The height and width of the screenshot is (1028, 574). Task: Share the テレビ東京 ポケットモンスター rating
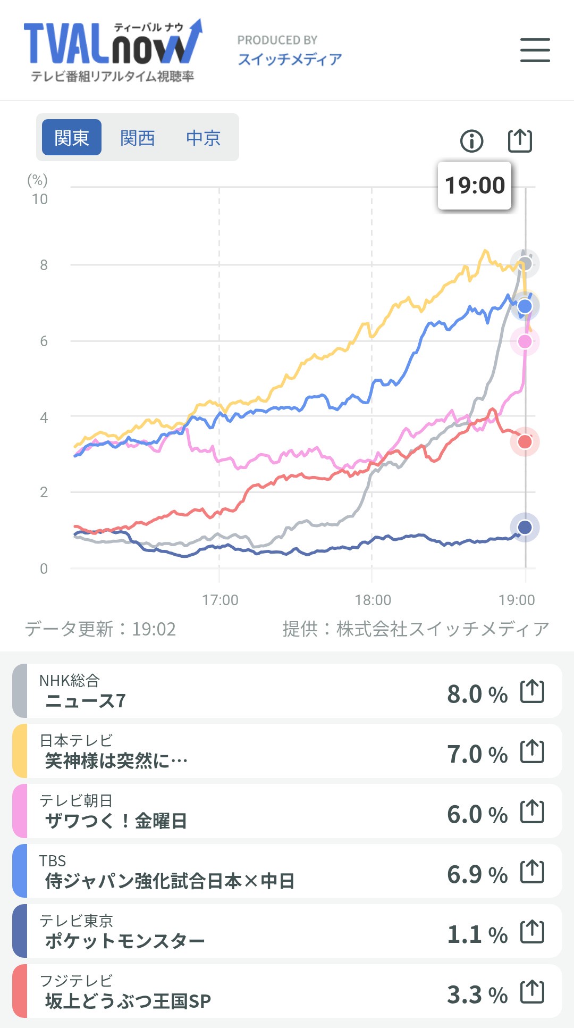pyautogui.click(x=532, y=932)
